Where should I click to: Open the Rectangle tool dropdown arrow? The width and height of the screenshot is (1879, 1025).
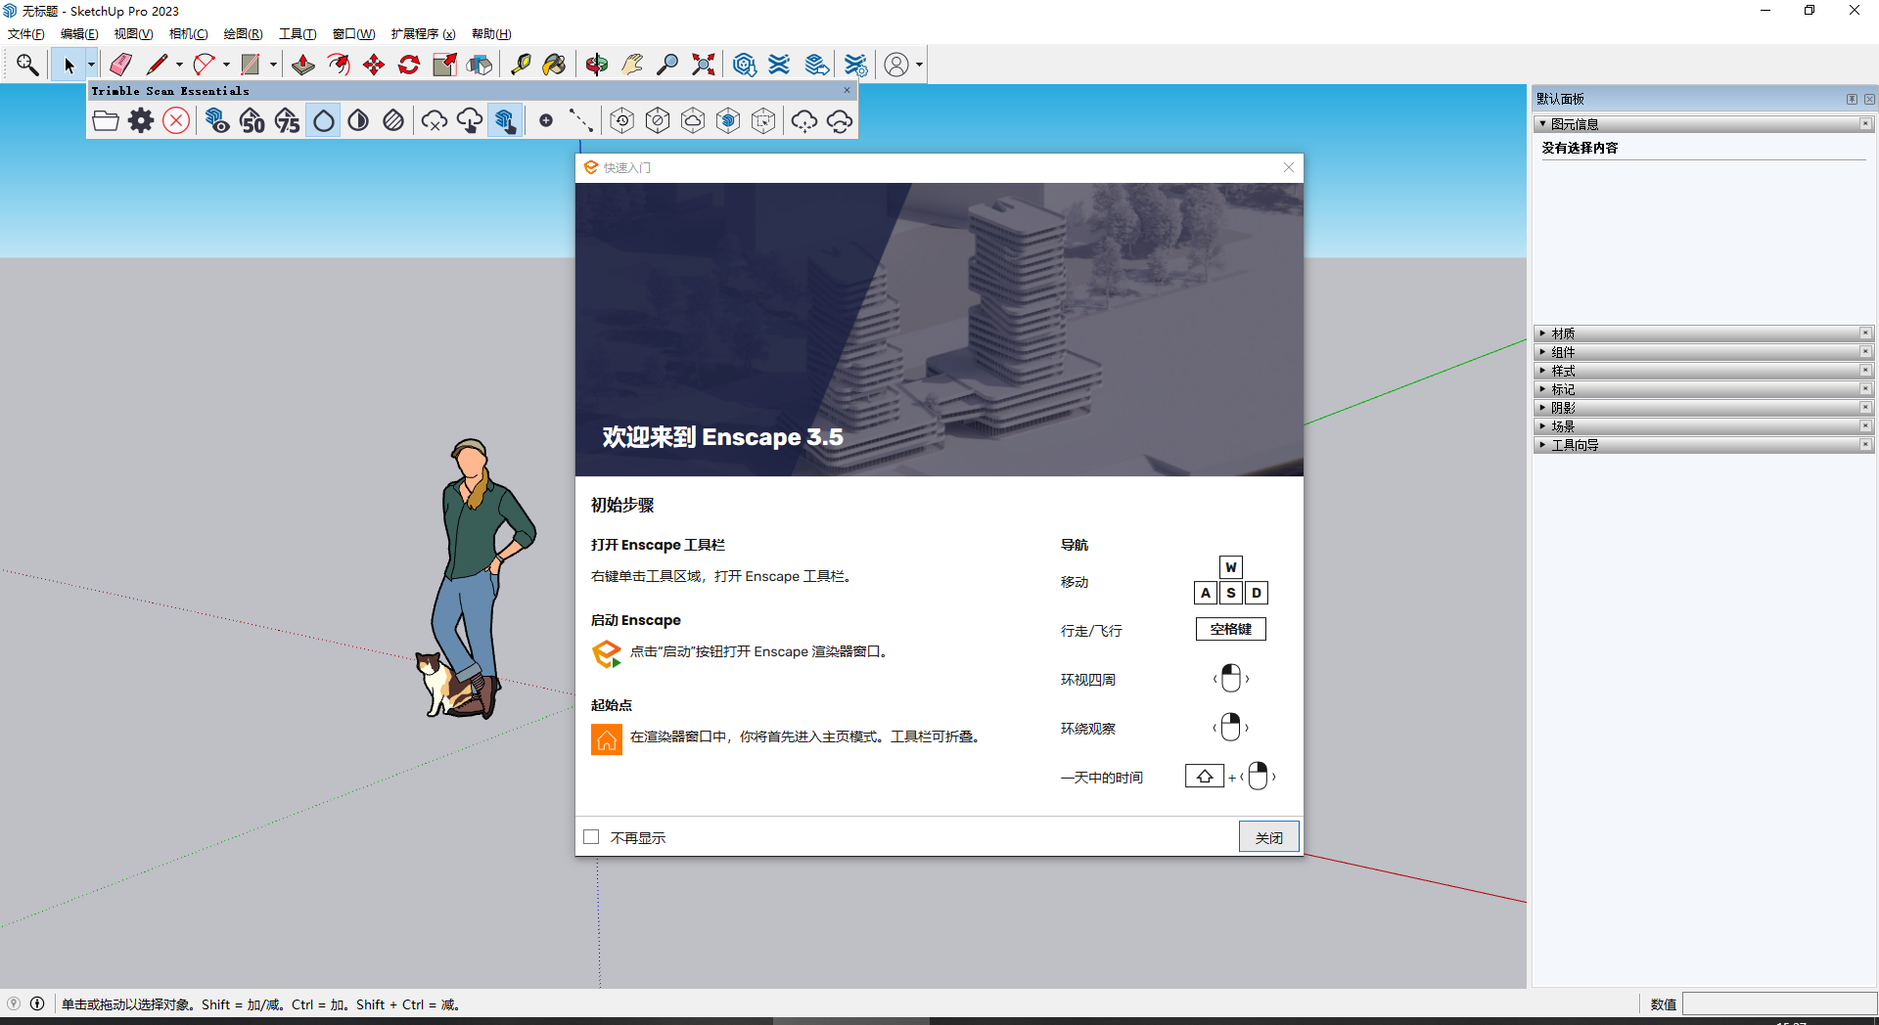[x=273, y=65]
